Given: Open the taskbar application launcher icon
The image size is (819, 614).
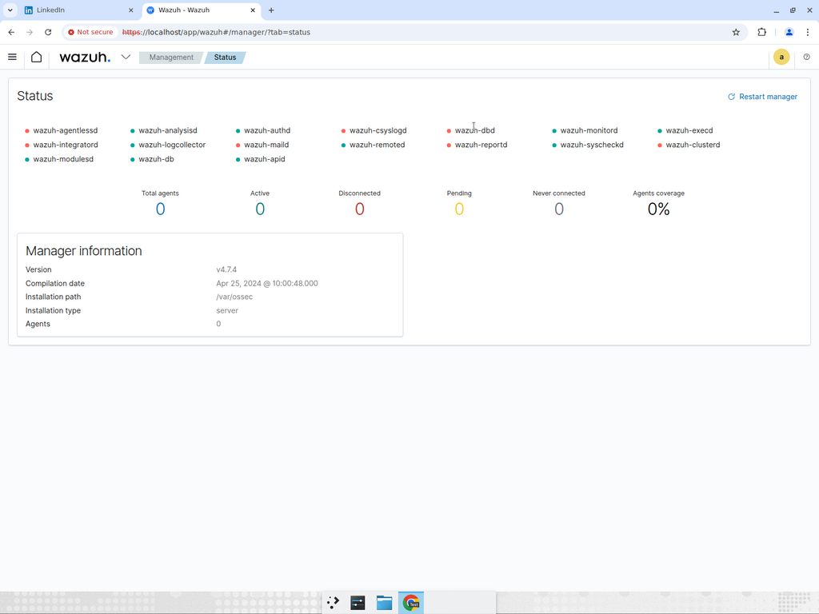Looking at the screenshot, I should click(333, 603).
